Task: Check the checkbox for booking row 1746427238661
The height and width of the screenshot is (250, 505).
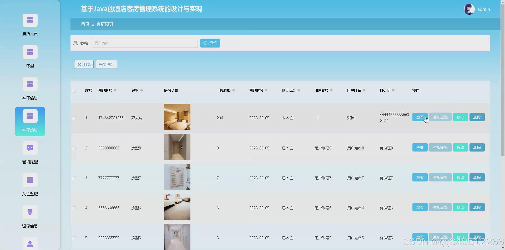Action: pyautogui.click(x=74, y=118)
